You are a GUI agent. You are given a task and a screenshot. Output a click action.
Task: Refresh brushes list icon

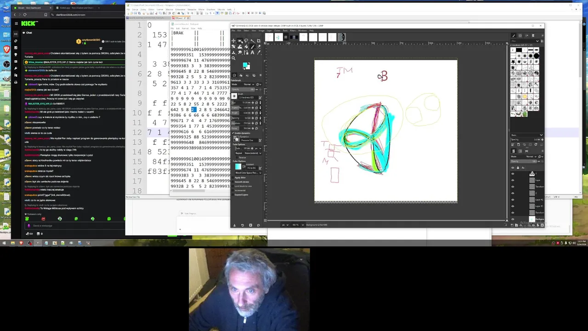536,144
